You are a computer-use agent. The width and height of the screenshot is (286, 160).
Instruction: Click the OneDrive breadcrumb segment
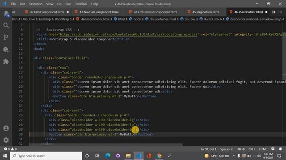click(x=28, y=19)
